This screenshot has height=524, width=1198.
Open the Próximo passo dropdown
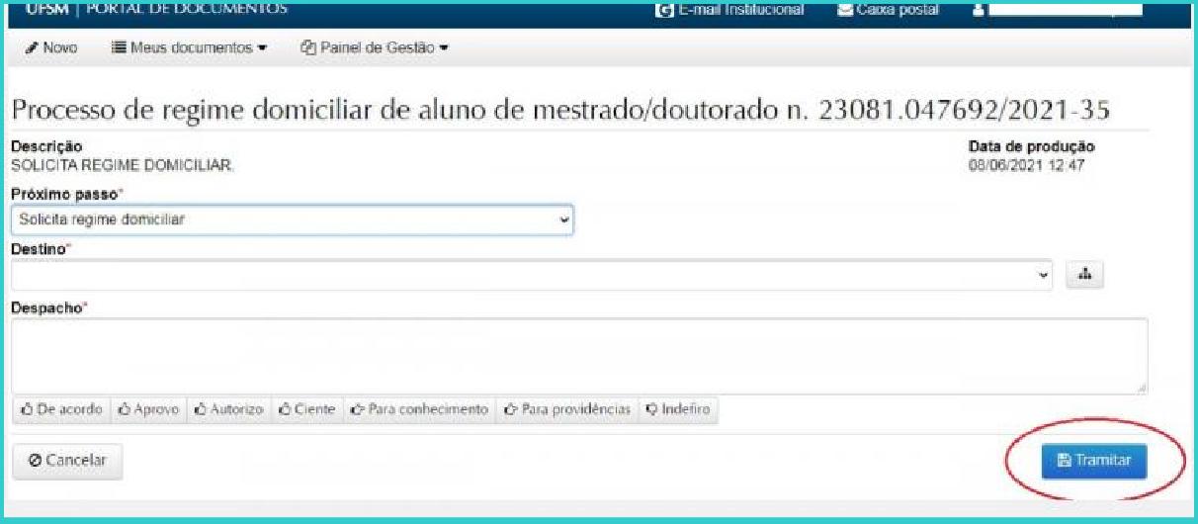pyautogui.click(x=293, y=219)
